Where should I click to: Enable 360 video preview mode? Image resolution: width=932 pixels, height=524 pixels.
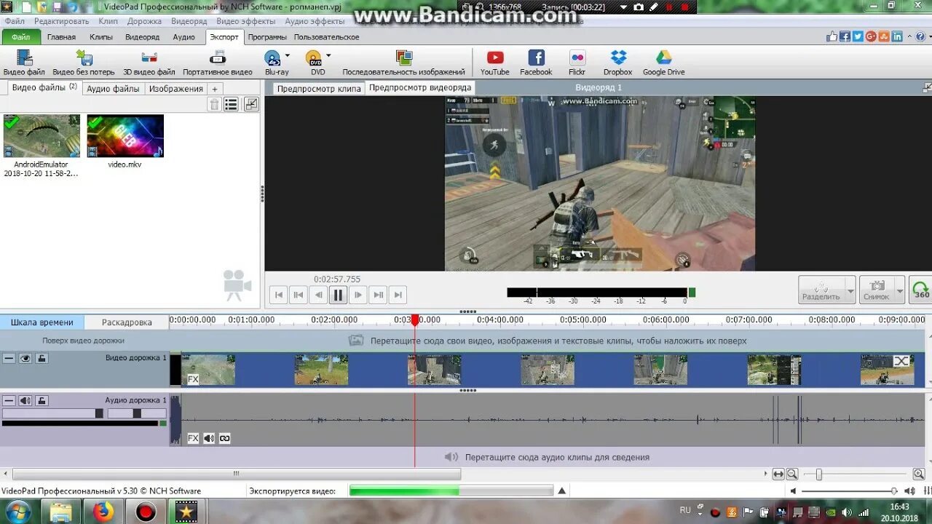click(x=921, y=290)
